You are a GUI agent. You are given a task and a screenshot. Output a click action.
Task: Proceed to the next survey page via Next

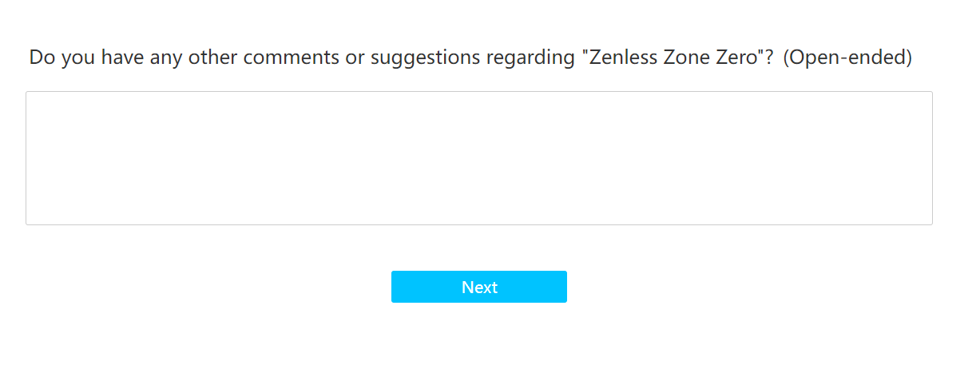coord(479,287)
